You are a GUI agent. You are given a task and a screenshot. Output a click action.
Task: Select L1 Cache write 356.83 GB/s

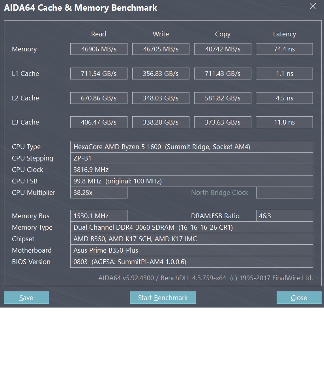[x=161, y=74]
